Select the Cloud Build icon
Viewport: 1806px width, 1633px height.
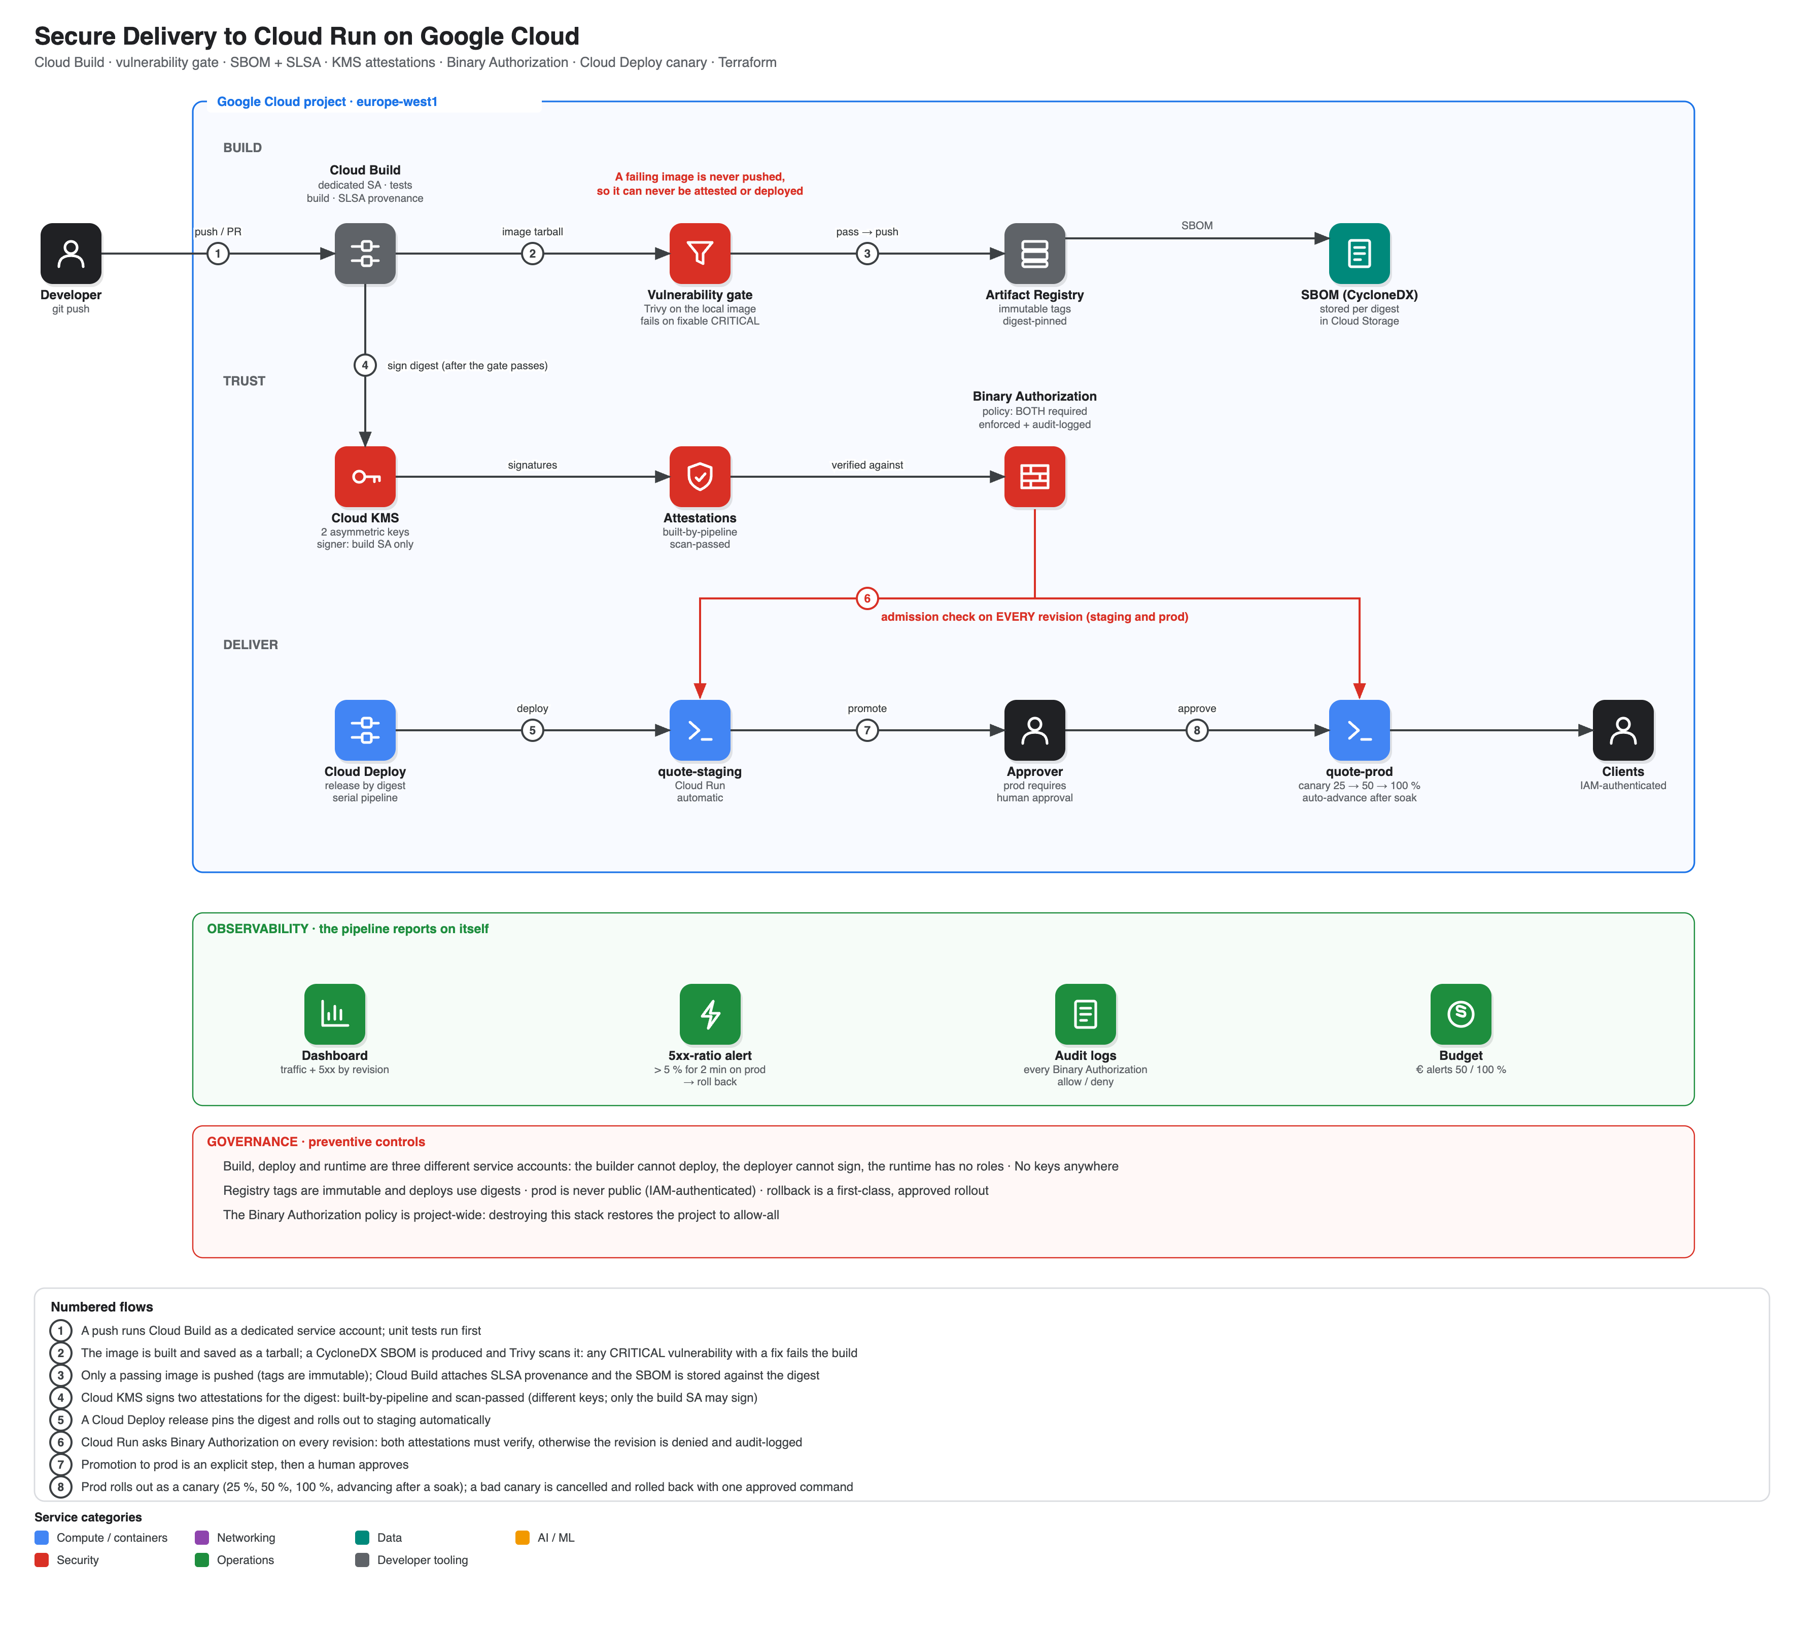(x=365, y=254)
